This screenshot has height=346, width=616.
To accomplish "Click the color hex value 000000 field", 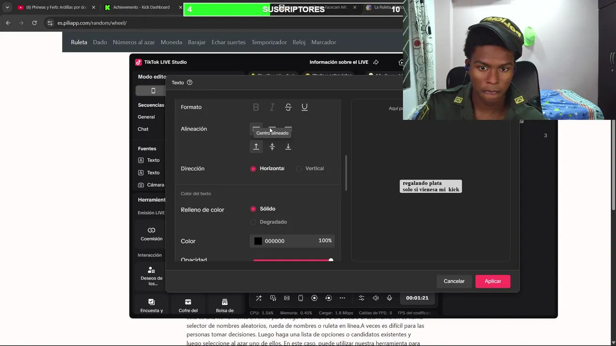I will (275, 241).
